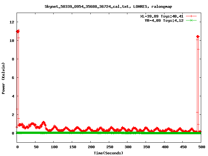Image resolution: width=208 pixels, height=156 pixels.
Task: Click x-axis tick label 350
Action: pyautogui.click(x=147, y=147)
